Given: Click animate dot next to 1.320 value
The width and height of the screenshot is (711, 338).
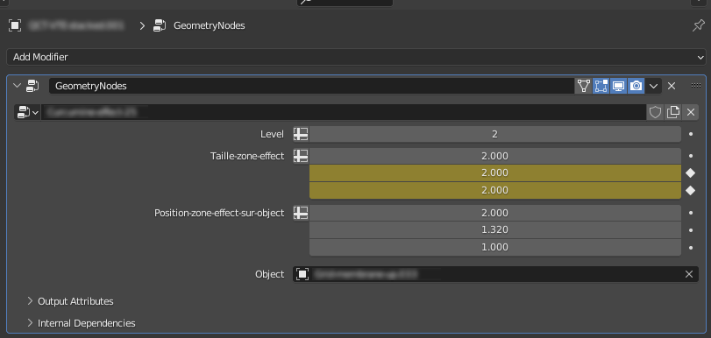Looking at the screenshot, I should coord(691,230).
